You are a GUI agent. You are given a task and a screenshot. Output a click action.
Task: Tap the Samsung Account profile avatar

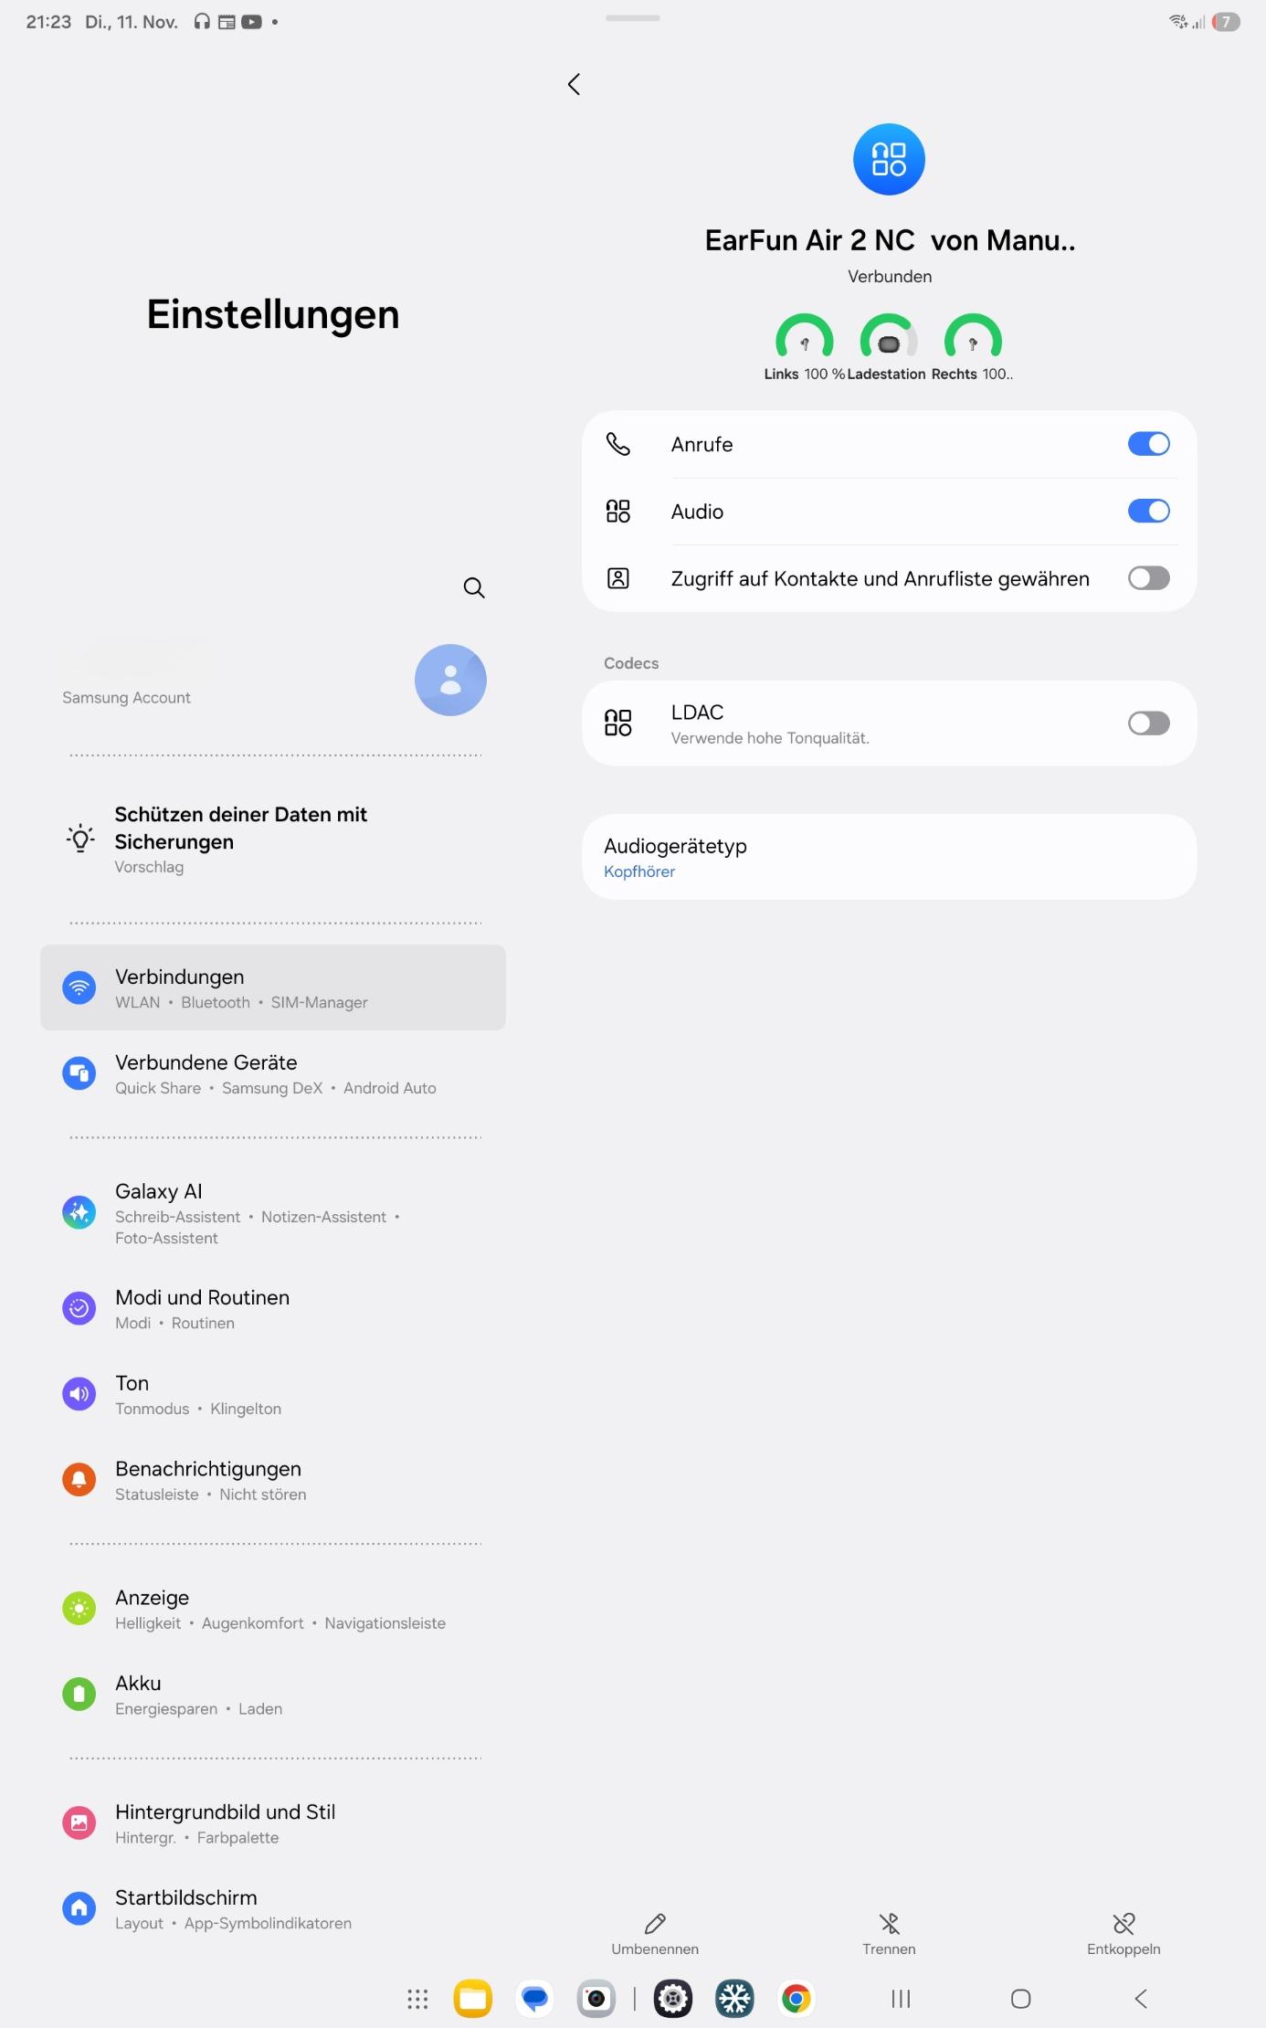tap(450, 680)
